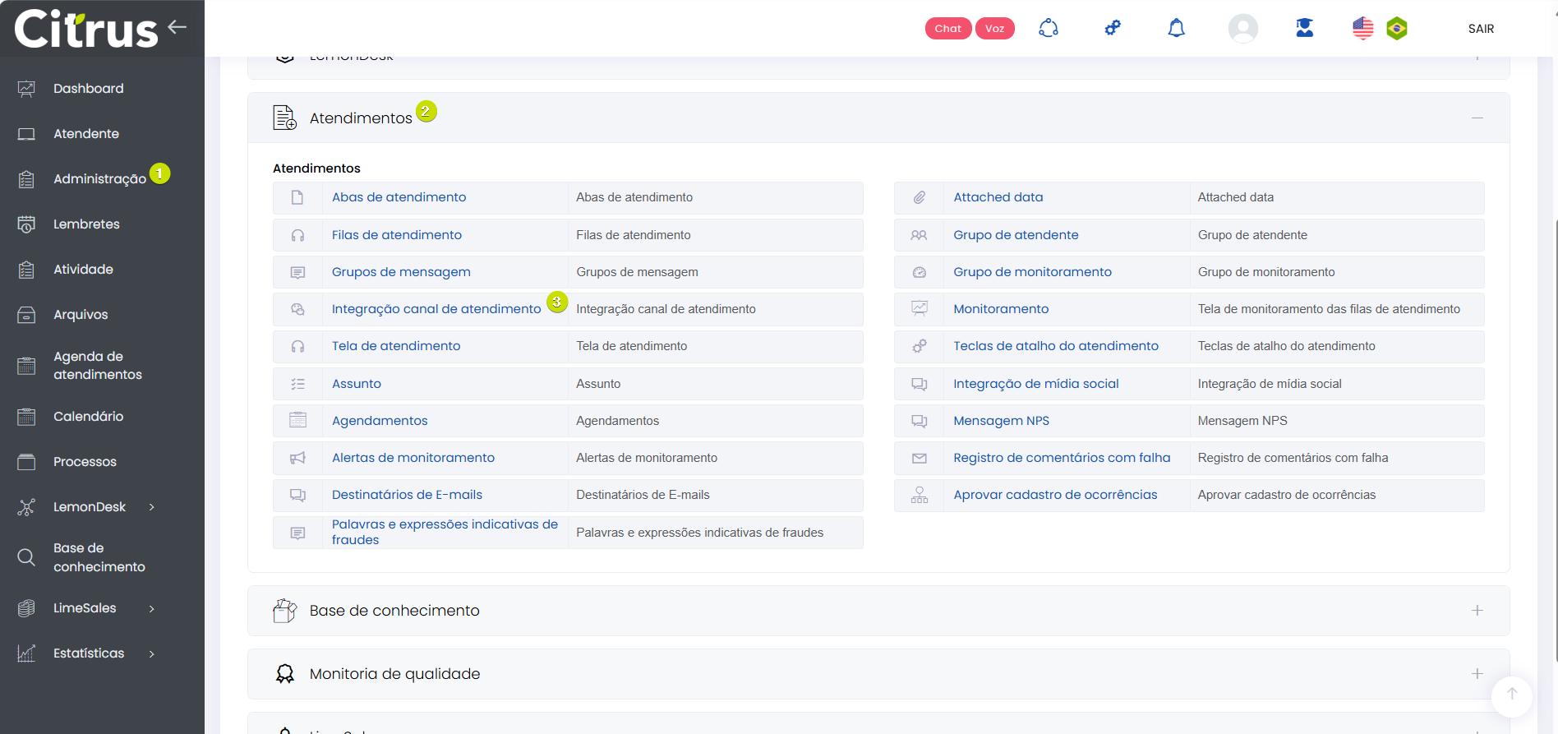Screen dimensions: 1558x734
Task: Open Integração canal de atendimento link
Action: pyautogui.click(x=436, y=309)
